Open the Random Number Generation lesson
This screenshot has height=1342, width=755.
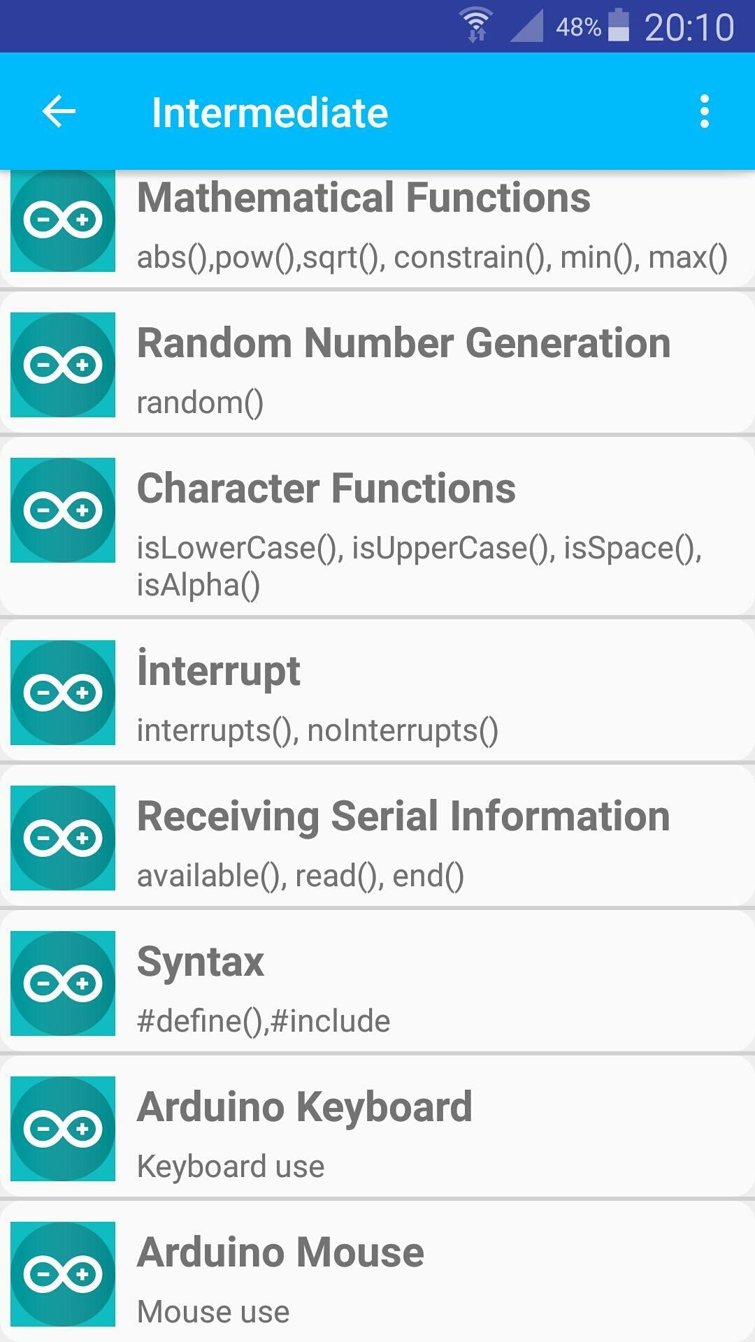tap(403, 343)
